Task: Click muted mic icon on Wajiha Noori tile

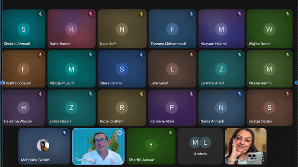Action: (x=288, y=14)
